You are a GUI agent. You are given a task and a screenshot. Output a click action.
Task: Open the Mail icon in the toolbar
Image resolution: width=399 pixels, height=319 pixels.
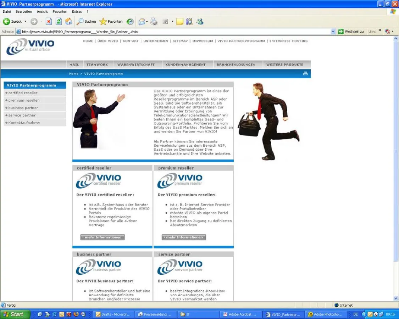(x=141, y=22)
